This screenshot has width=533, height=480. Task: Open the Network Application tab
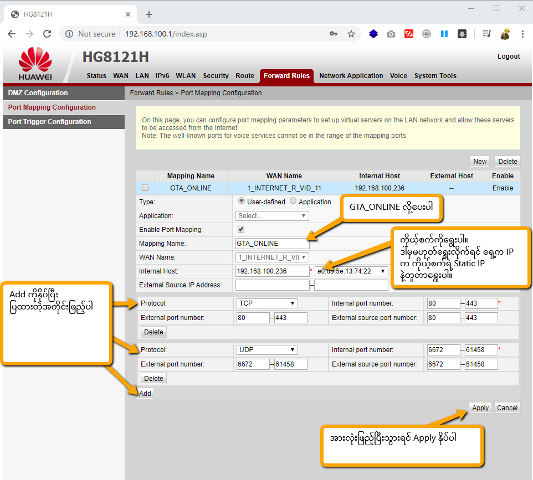click(x=351, y=76)
